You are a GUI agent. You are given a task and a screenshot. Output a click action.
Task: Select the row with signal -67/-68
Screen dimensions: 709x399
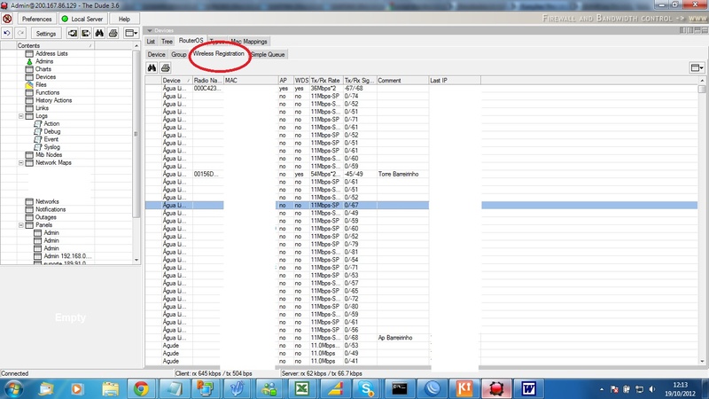tap(420, 88)
